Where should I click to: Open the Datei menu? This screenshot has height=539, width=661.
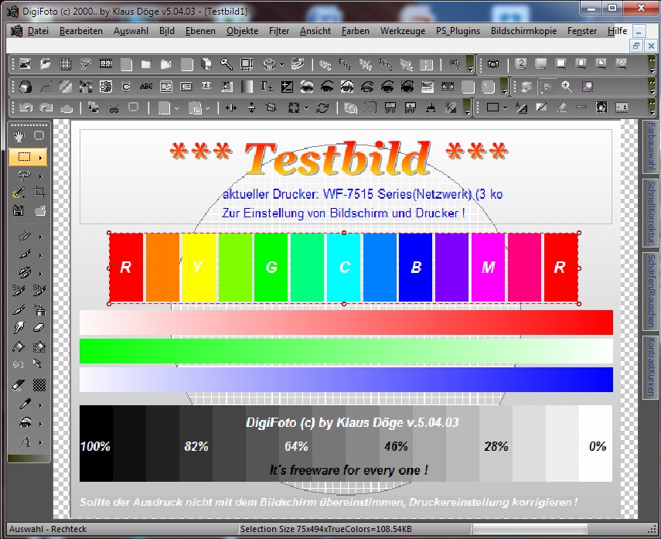pos(38,31)
